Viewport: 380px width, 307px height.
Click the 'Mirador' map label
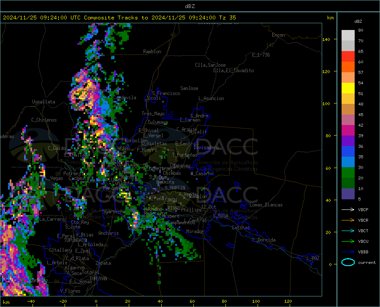pyautogui.click(x=195, y=231)
